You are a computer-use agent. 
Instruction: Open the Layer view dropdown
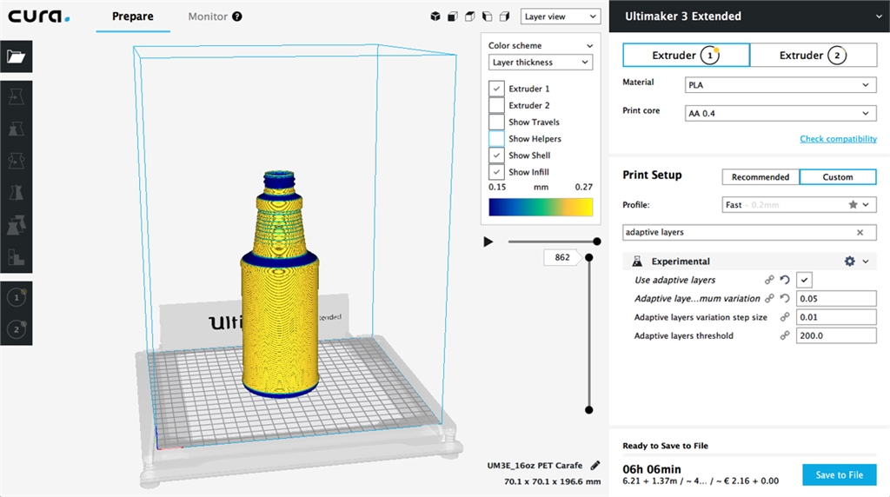coord(561,17)
